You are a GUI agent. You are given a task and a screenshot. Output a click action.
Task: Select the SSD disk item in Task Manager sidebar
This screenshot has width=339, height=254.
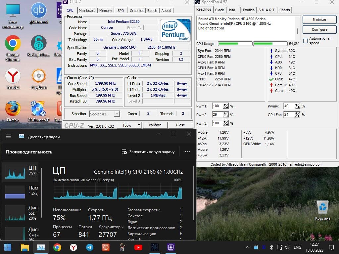pyautogui.click(x=20, y=213)
